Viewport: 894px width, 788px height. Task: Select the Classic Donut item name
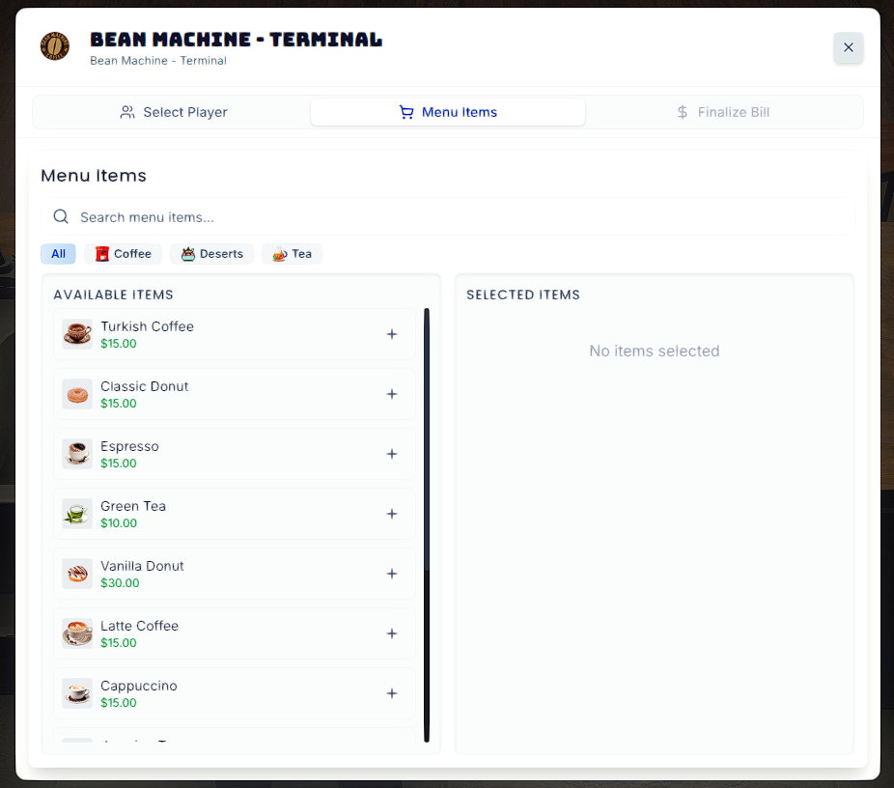[x=144, y=386]
